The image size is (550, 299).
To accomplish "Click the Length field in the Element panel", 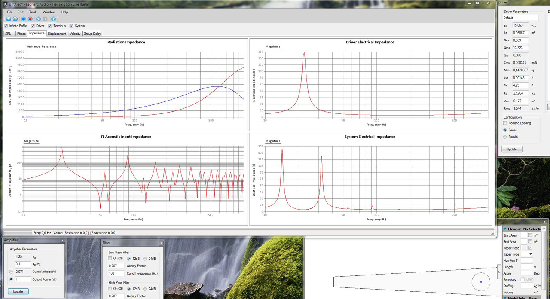I will click(527, 267).
